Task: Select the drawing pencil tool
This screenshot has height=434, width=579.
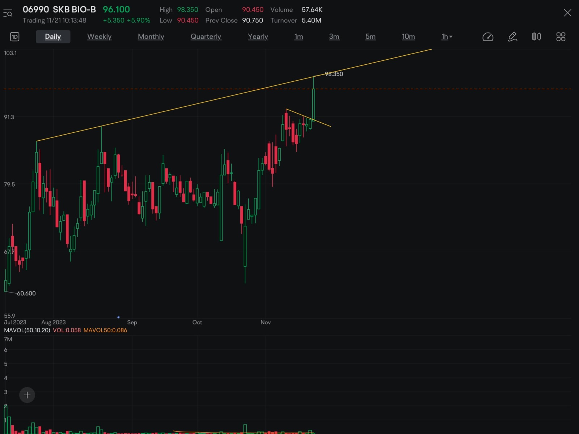Action: (512, 37)
